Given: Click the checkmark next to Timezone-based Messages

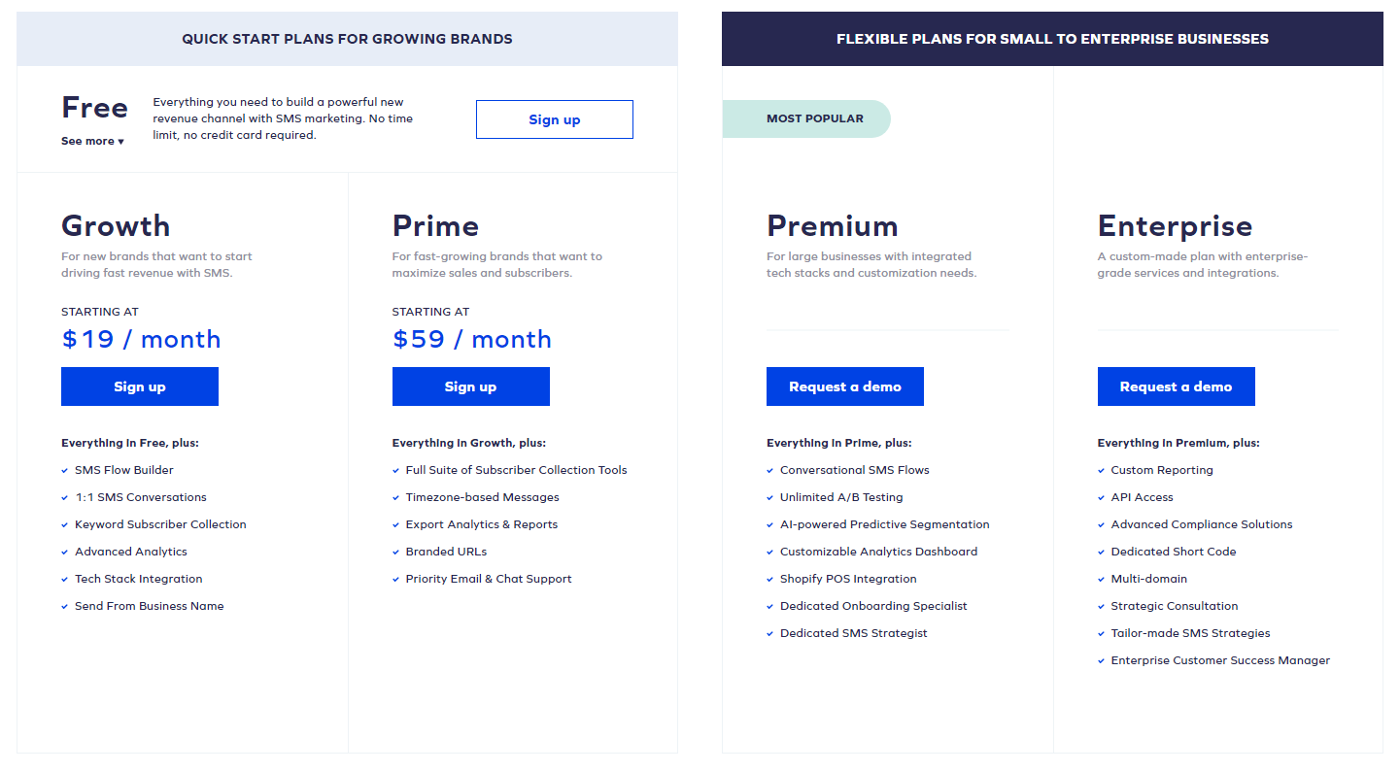Looking at the screenshot, I should pos(396,498).
